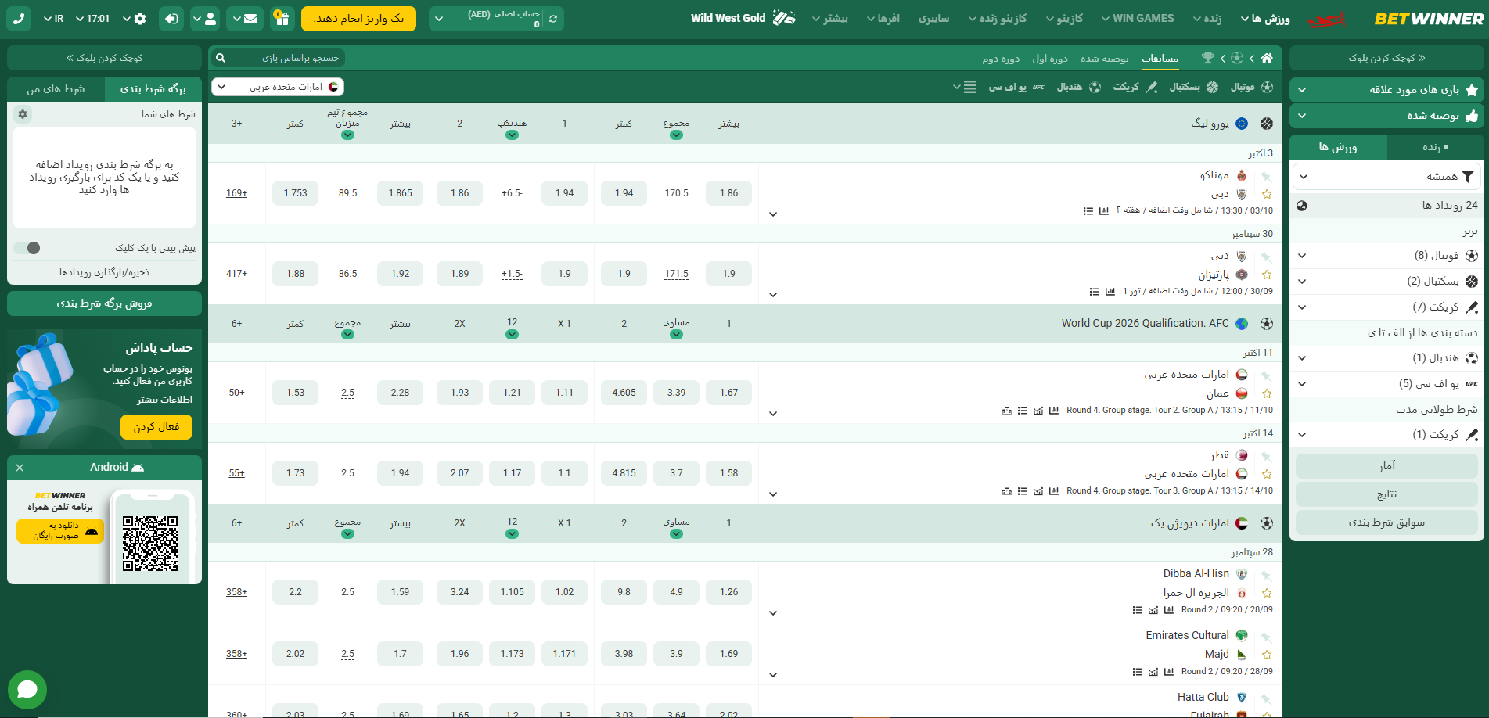The image size is (1489, 718).
Task: Favorite the Qatar vs UAE match
Action: coord(1267,474)
